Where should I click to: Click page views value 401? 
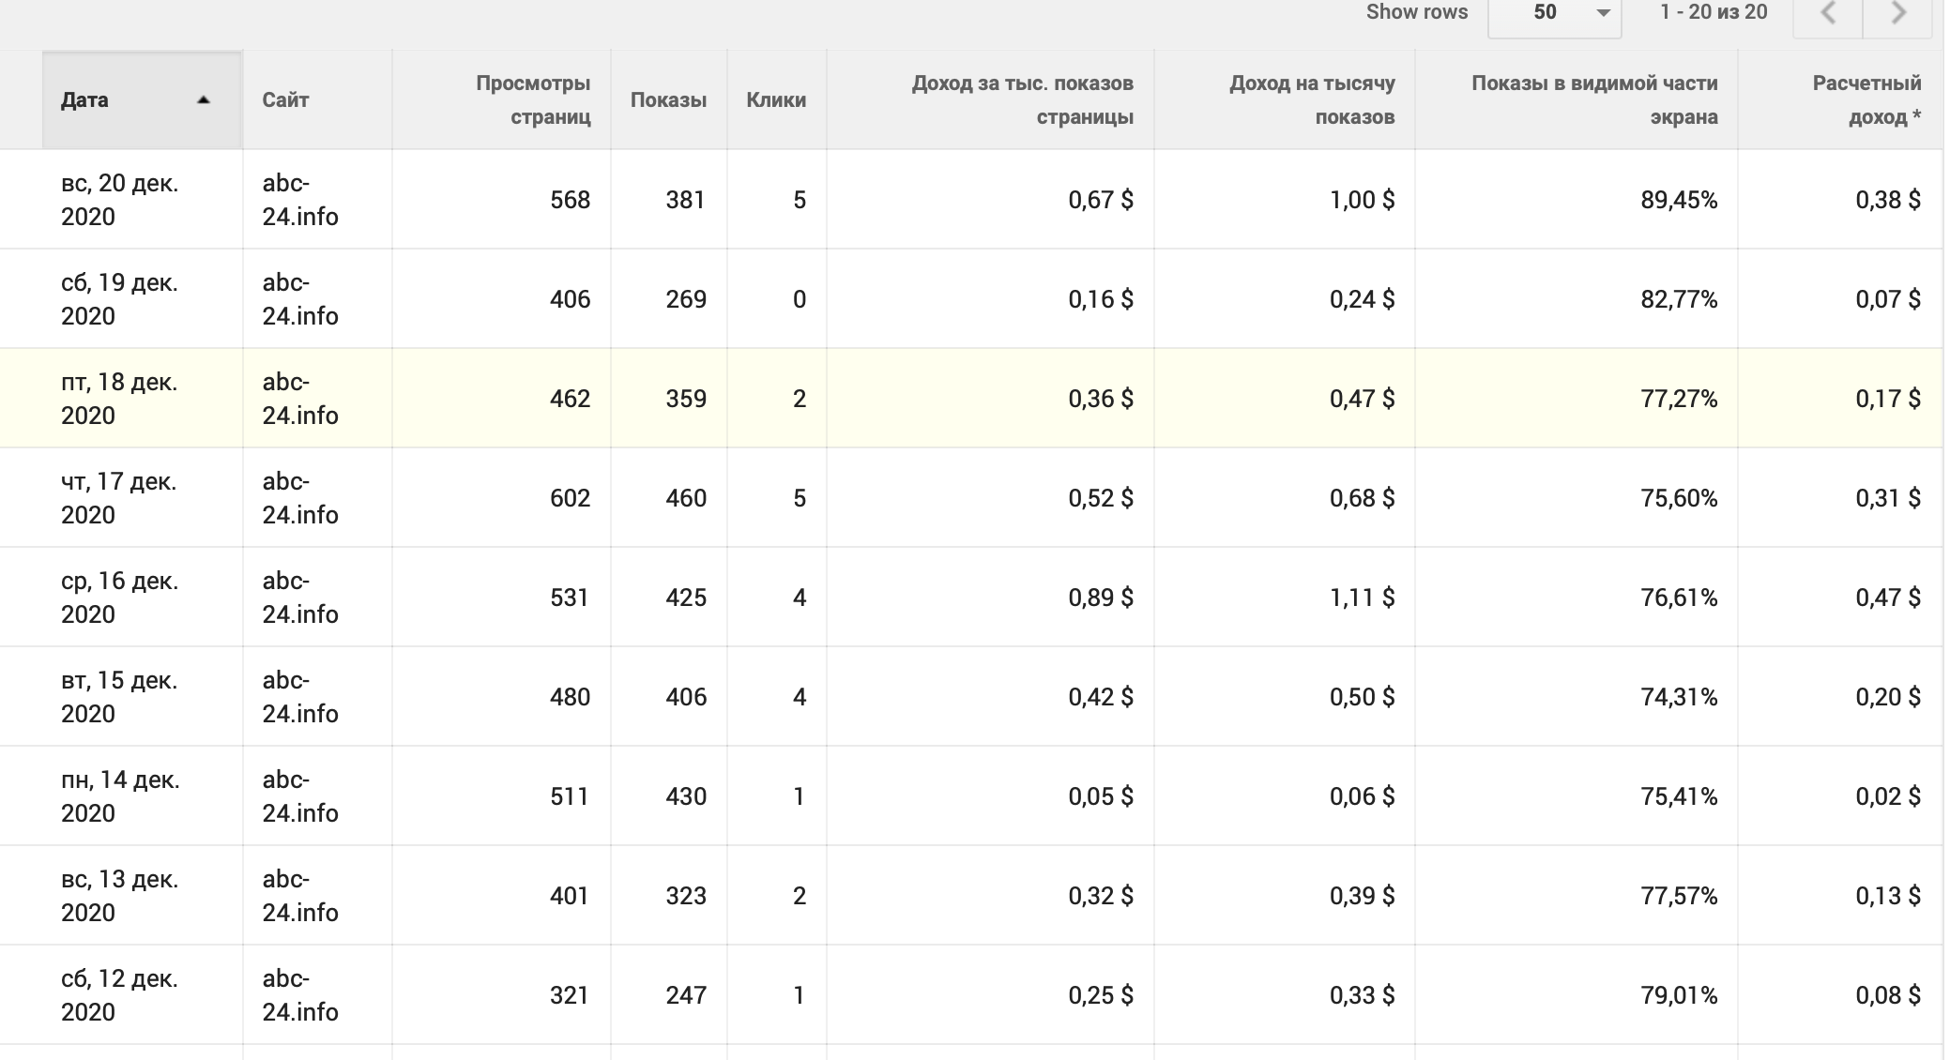click(x=570, y=896)
